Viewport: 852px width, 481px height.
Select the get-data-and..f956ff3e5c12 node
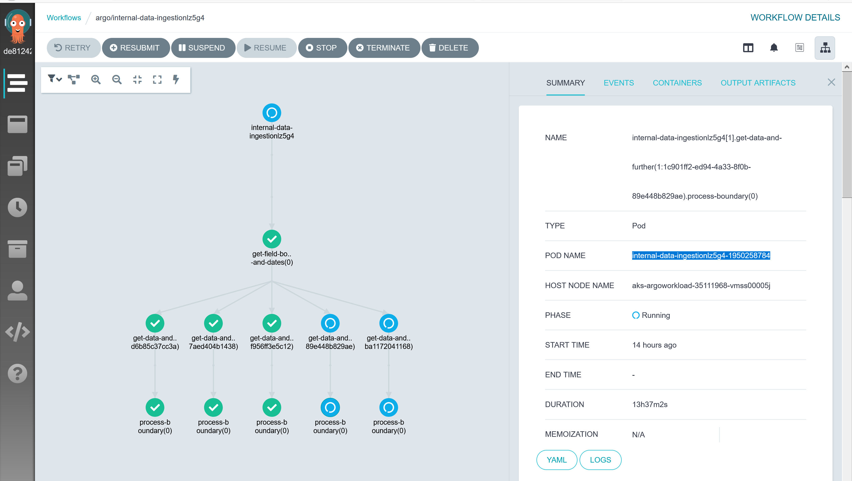(x=272, y=323)
